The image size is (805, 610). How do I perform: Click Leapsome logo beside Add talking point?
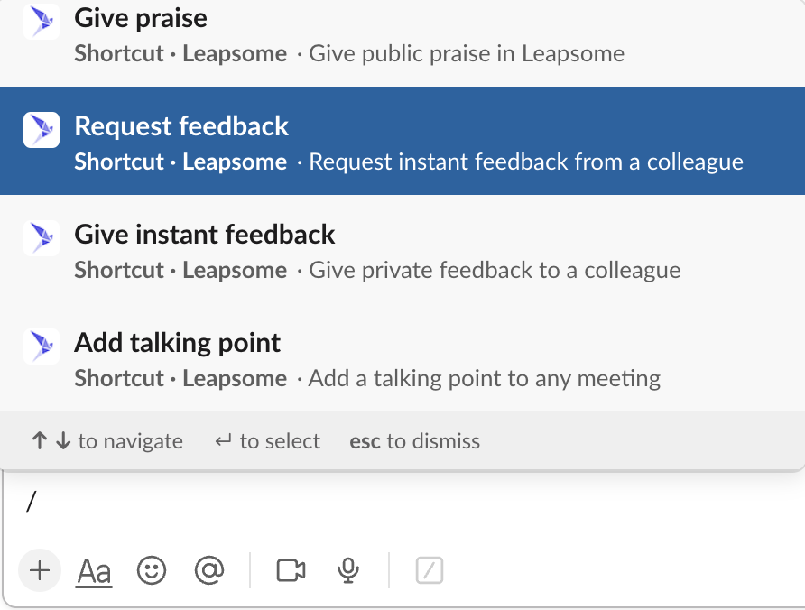coord(41,347)
